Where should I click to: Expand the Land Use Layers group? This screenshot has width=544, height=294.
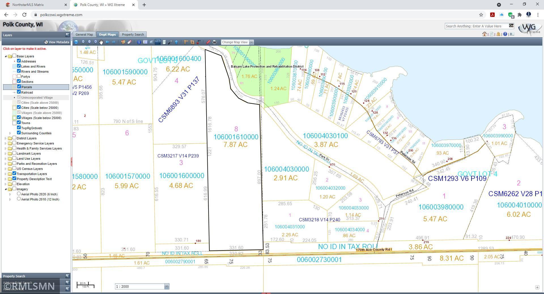pos(6,159)
